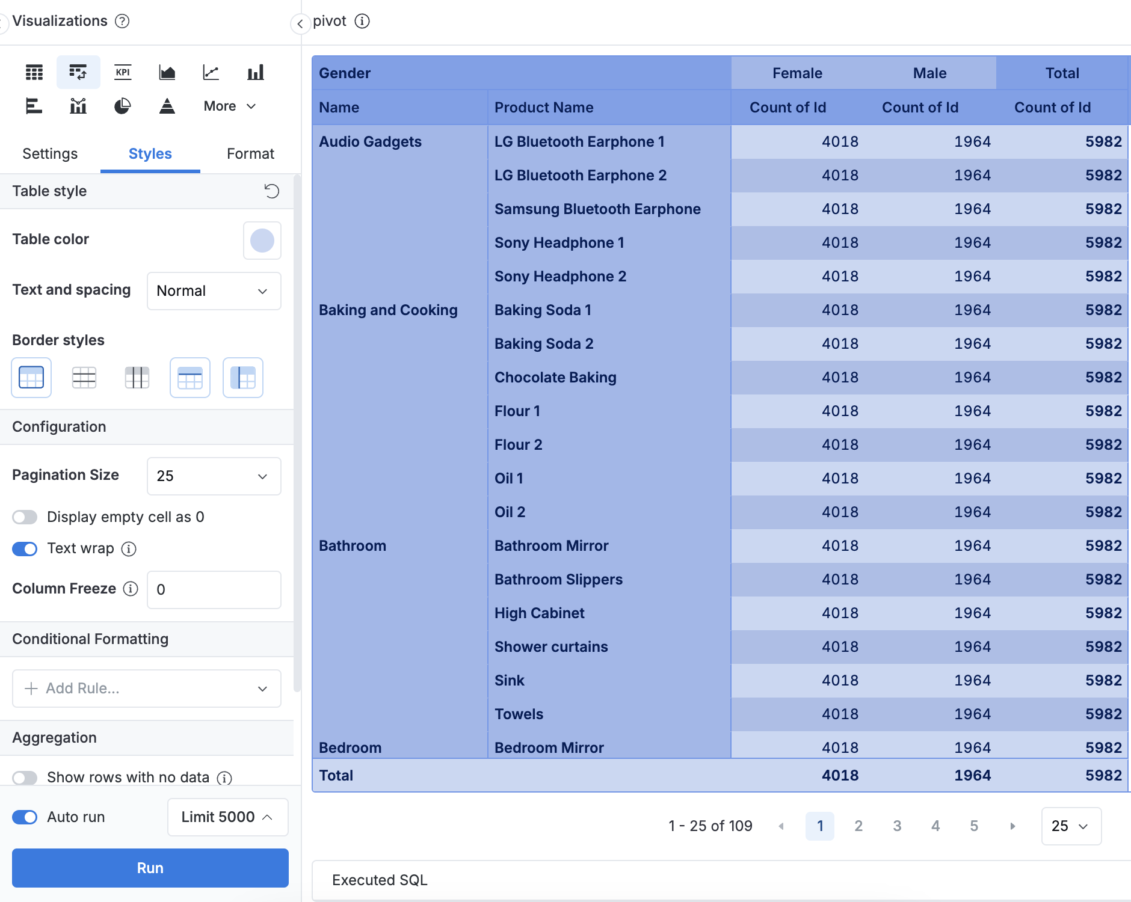Click the Column Freeze input field
This screenshot has height=902, width=1131.
(x=214, y=590)
